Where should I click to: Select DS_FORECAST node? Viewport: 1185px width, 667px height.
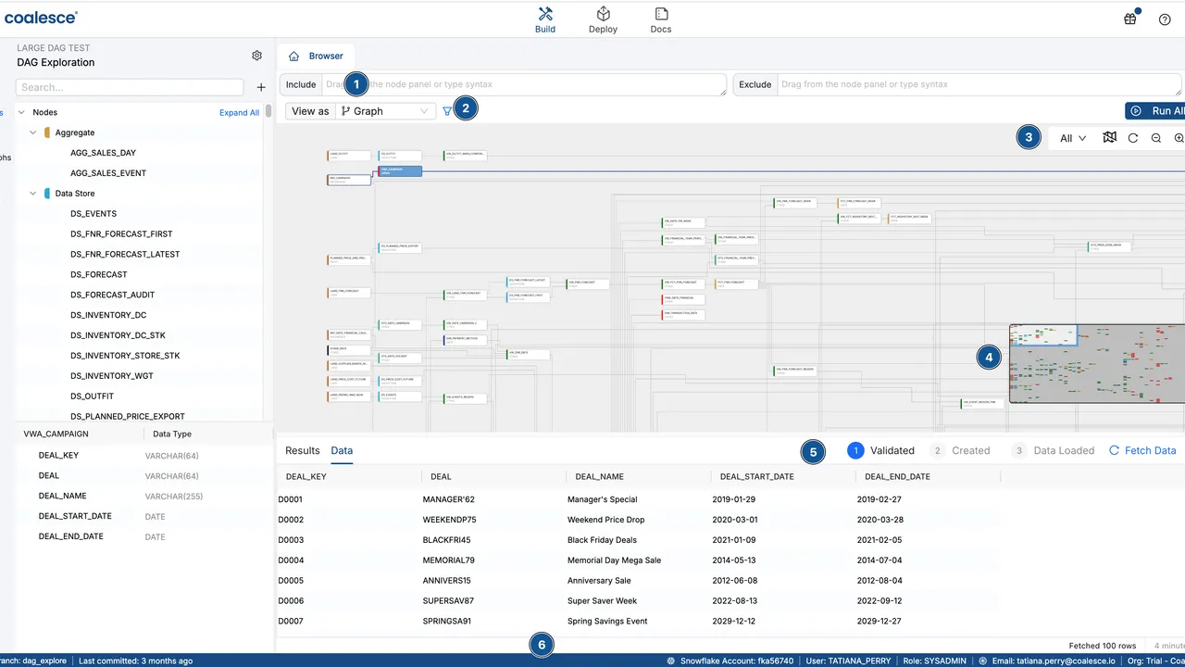[99, 274]
